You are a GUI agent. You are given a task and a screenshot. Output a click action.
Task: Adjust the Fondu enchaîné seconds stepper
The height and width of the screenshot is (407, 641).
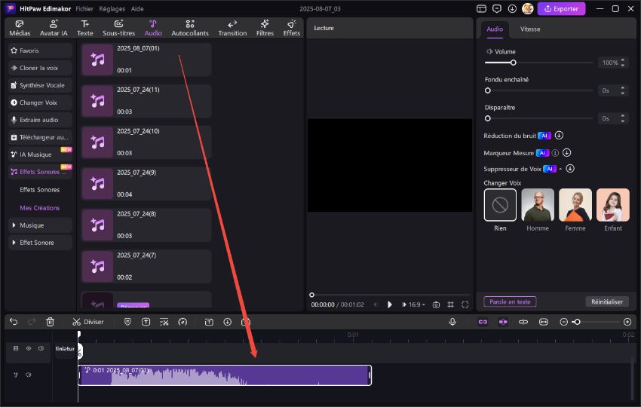623,90
